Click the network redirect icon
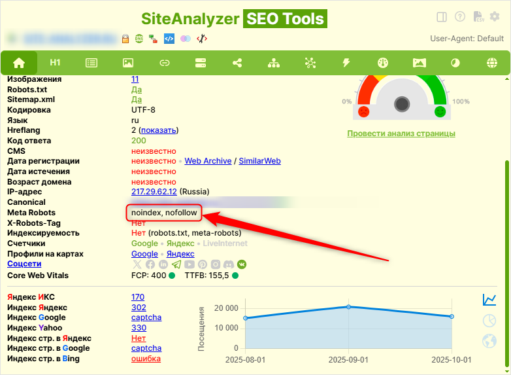The width and height of the screenshot is (511, 375). [153, 39]
